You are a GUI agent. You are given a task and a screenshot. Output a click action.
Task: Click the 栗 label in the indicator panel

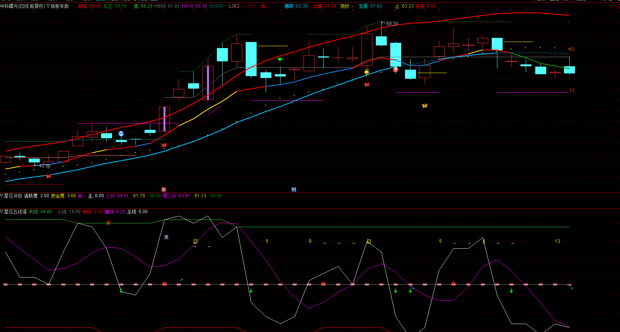(x=166, y=237)
